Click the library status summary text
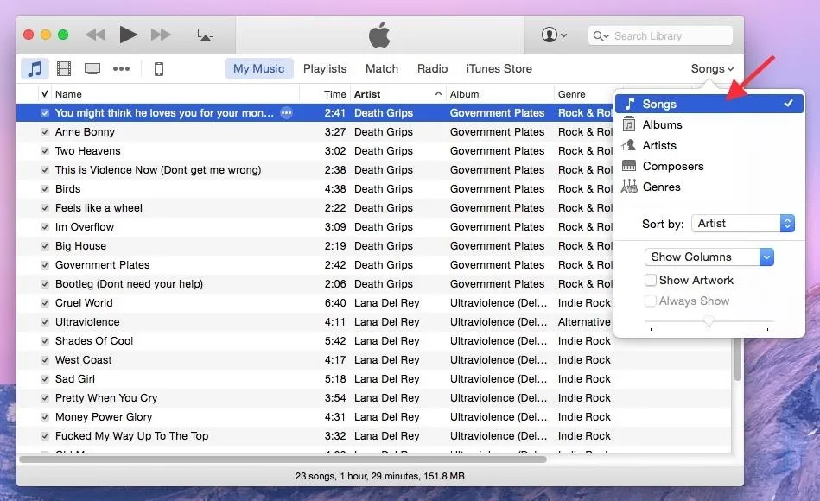Viewport: 820px width, 501px height. [379, 476]
